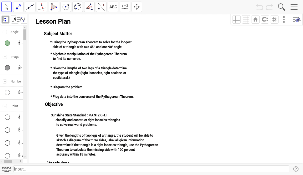Screen dimensions: 303x175
Task: Click "Sunshine State Standard : MA.912.G.4.1" text
Action: click(x=79, y=115)
